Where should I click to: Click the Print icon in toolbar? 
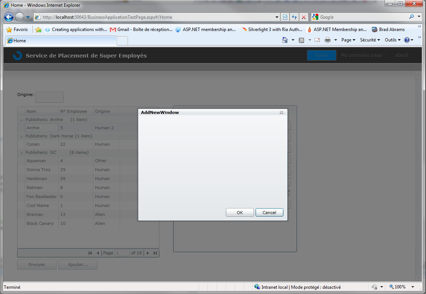(328, 40)
